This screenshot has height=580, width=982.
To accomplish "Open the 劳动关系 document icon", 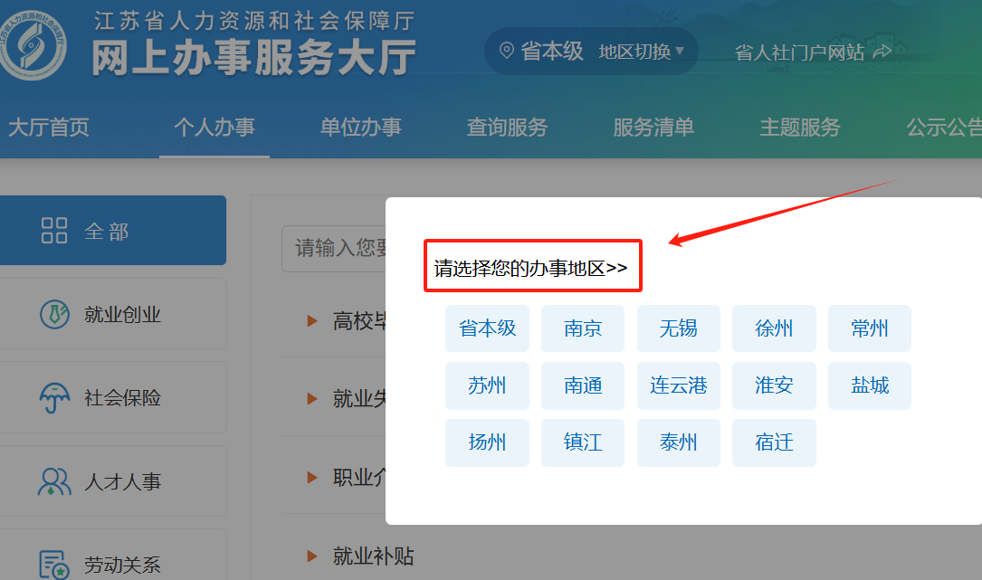I will [54, 565].
